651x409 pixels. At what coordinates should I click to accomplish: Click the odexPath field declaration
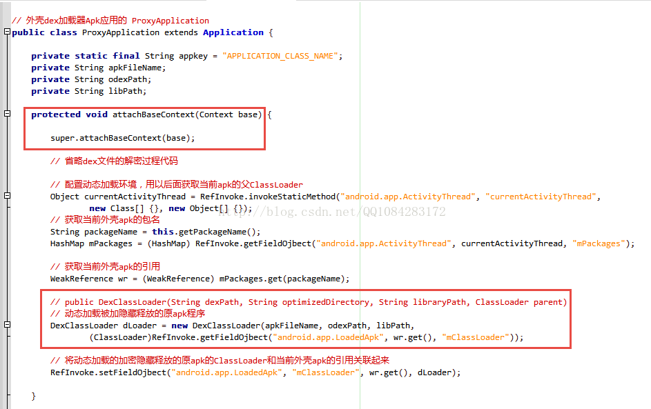[91, 79]
